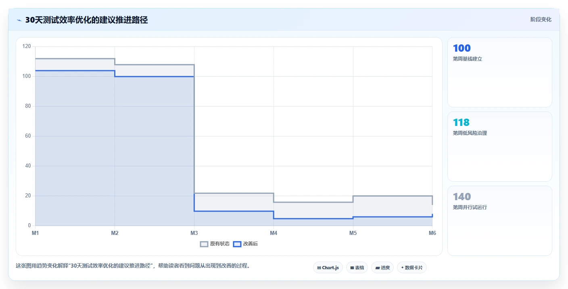
Task: Click the chart title 30天测试效率优化的建议推进路径
Action: click(86, 20)
